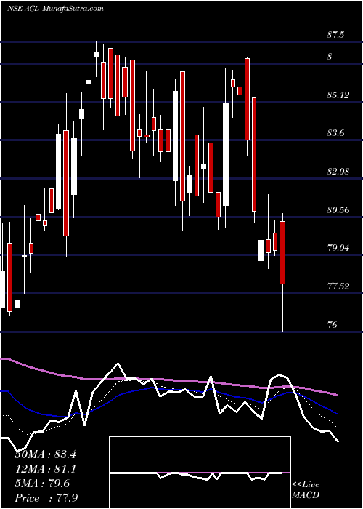The width and height of the screenshot is (363, 509).
Task: Click the last red candlestick with long lower wick
Action: point(282,273)
